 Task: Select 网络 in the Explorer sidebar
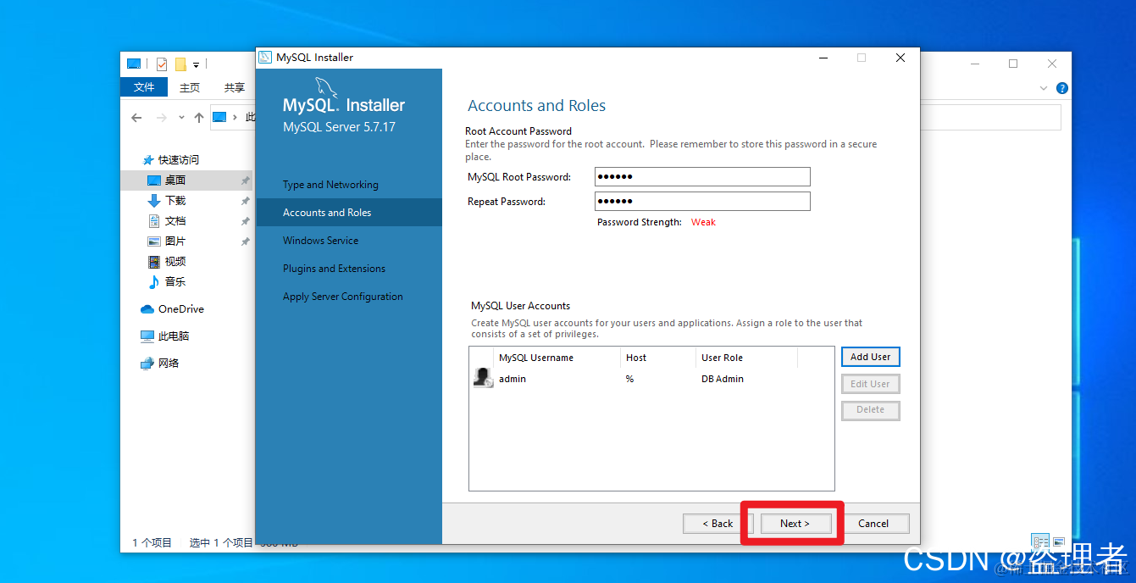159,364
